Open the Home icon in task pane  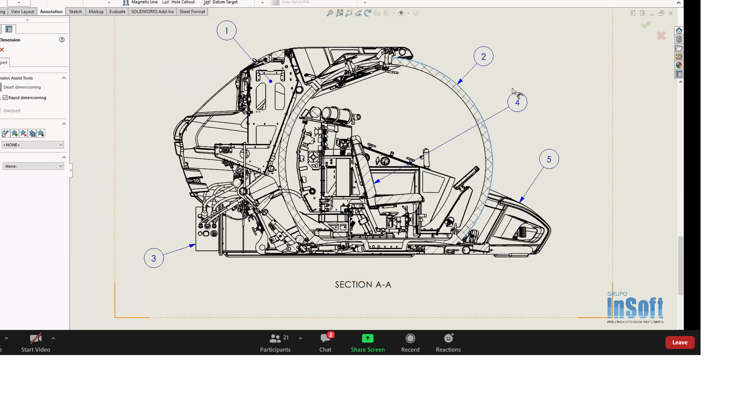(x=679, y=31)
